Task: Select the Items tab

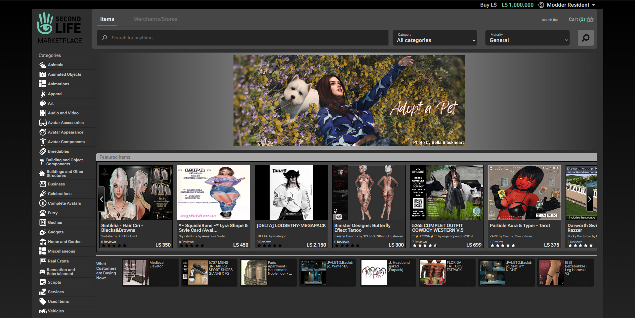Action: (107, 19)
